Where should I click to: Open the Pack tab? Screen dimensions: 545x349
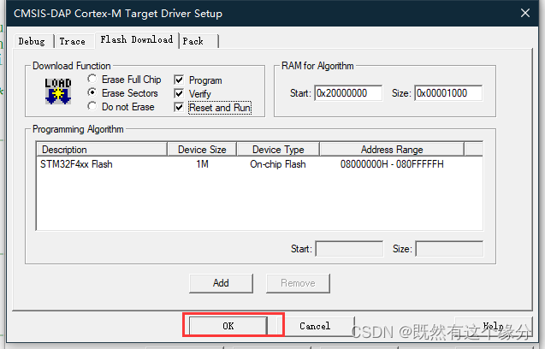coord(199,41)
